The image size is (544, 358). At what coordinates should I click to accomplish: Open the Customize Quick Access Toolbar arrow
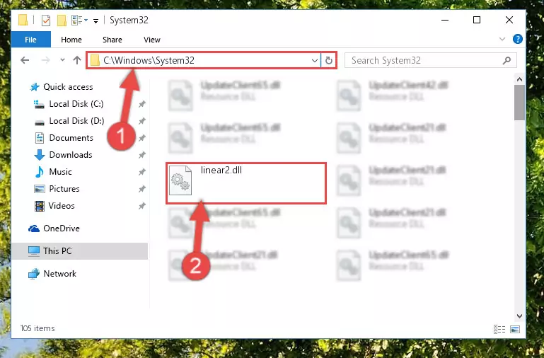point(96,21)
